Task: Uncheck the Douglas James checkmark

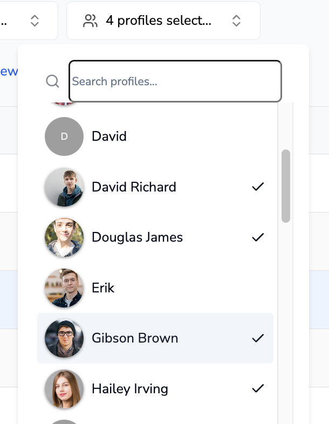Action: tap(258, 237)
